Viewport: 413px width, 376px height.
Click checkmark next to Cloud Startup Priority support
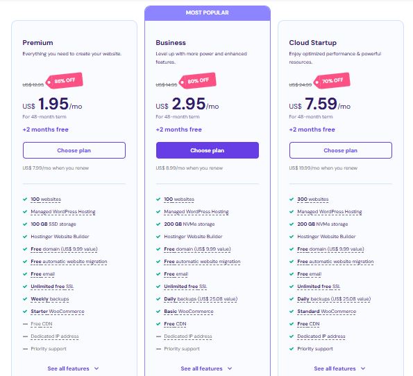[x=292, y=349]
